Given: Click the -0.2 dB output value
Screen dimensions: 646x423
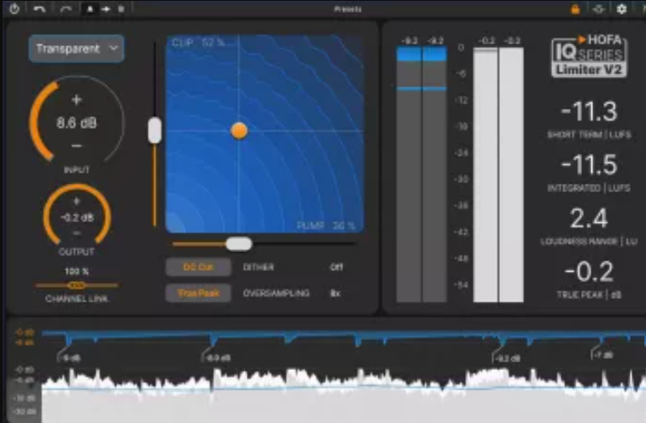Looking at the screenshot, I should (77, 218).
